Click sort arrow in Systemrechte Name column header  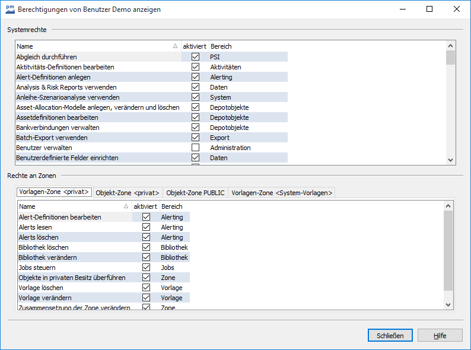click(x=175, y=46)
